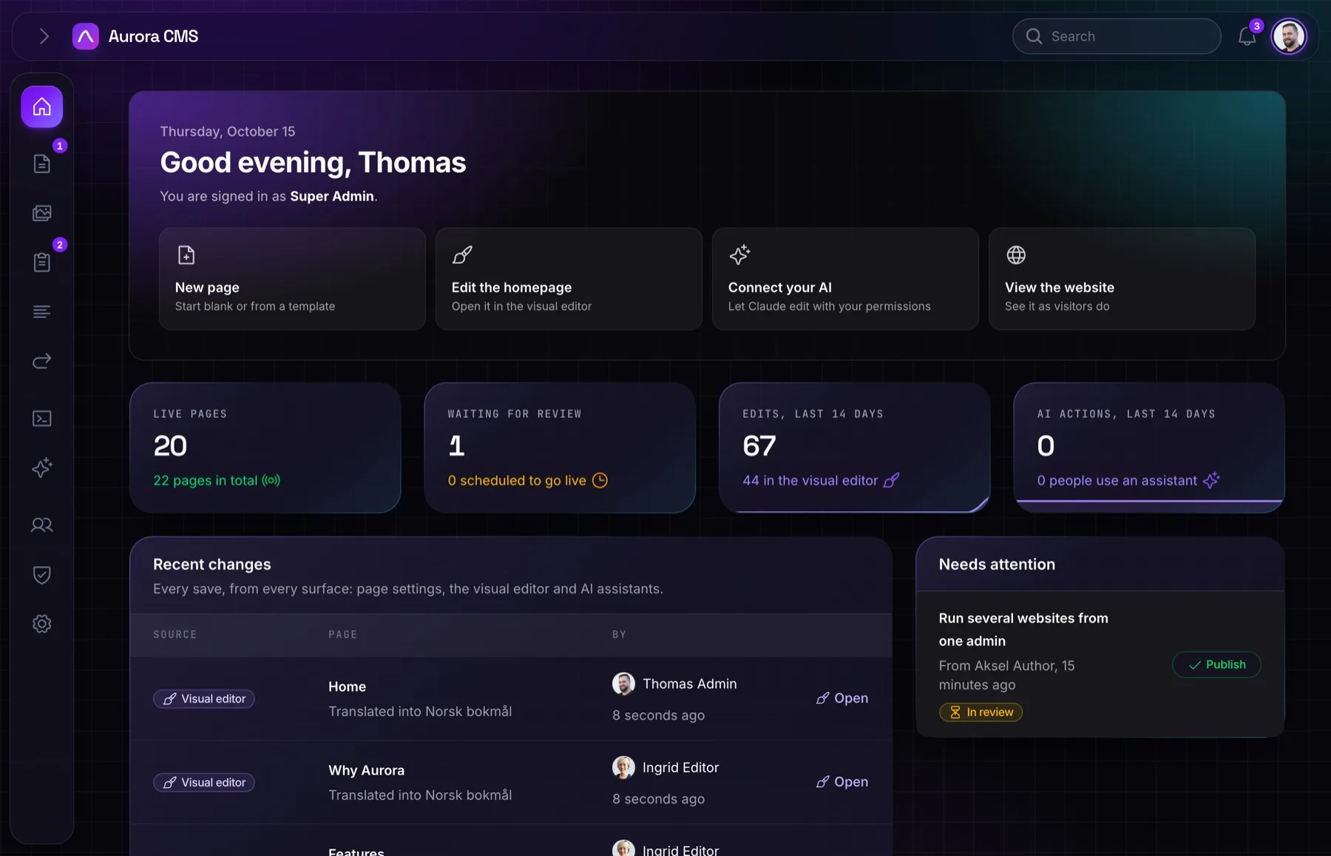Click the PAGE column header
Image resolution: width=1331 pixels, height=856 pixels.
(343, 634)
